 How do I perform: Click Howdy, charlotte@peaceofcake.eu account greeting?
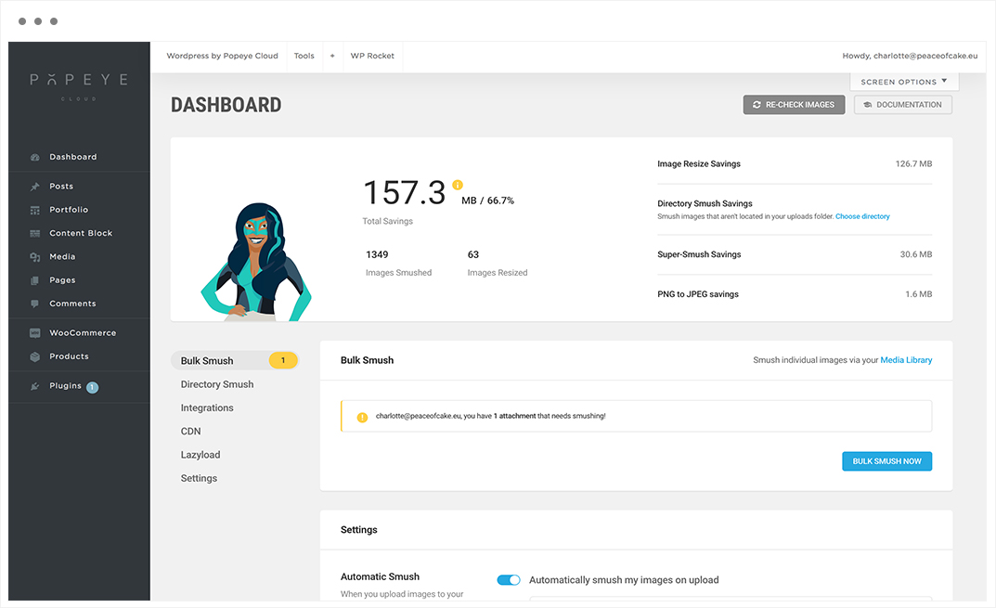[910, 56]
